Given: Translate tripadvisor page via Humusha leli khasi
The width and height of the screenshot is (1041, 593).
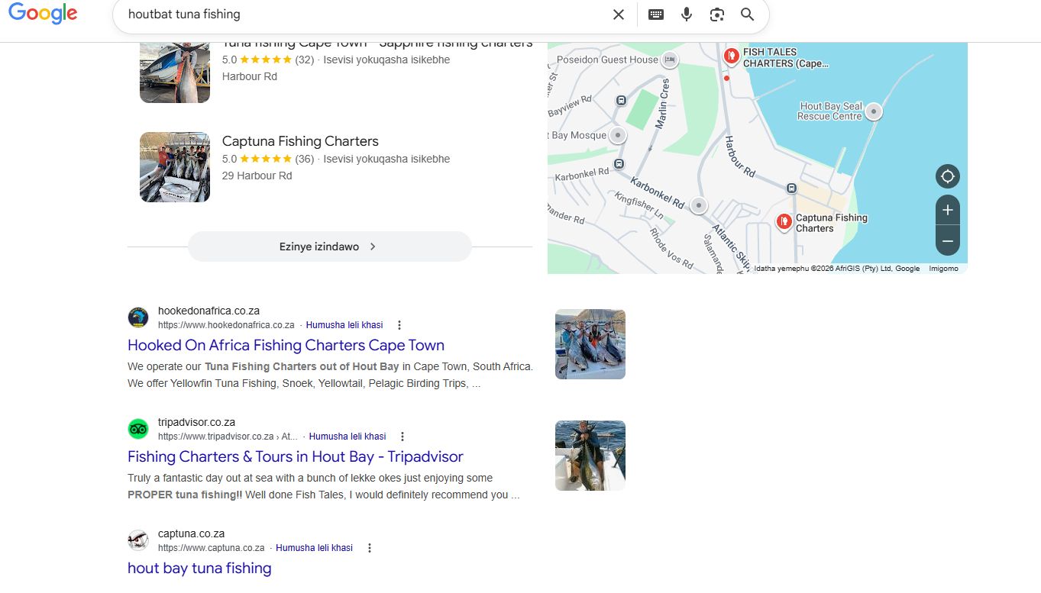Looking at the screenshot, I should click(x=348, y=437).
